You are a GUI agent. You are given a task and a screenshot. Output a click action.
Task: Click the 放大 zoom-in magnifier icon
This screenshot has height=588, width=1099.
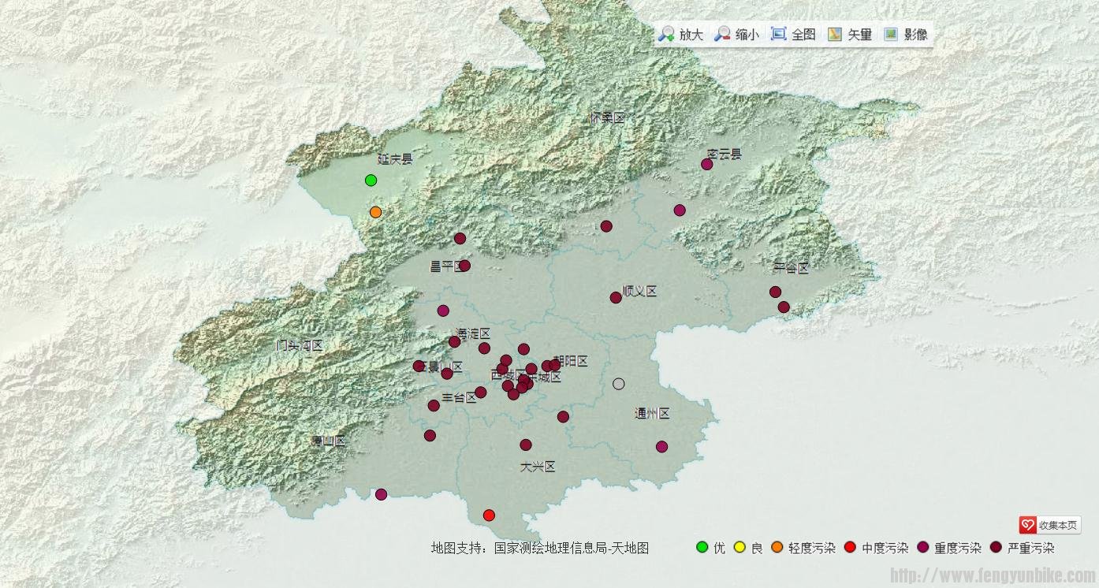tap(667, 34)
